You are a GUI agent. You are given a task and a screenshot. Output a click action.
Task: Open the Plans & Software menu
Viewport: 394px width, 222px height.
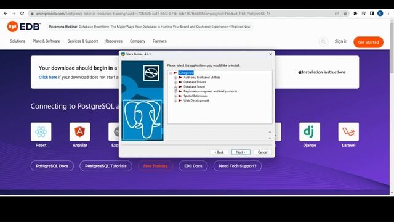pyautogui.click(x=46, y=41)
